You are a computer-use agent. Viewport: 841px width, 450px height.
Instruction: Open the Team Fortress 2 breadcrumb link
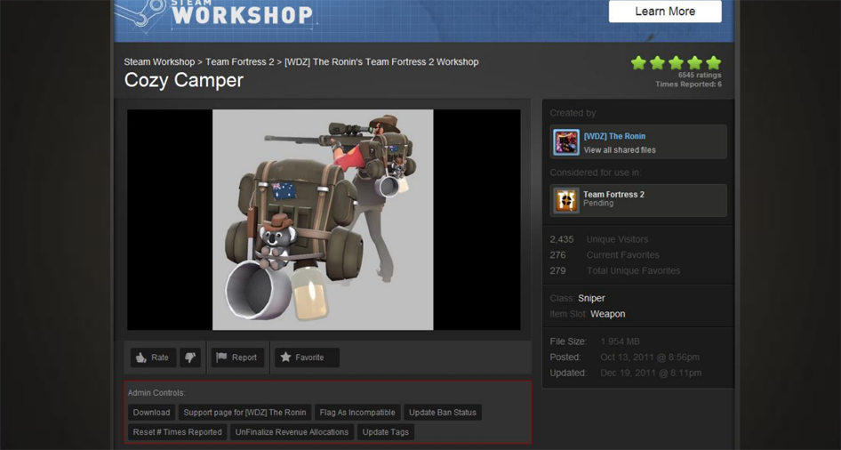point(240,61)
